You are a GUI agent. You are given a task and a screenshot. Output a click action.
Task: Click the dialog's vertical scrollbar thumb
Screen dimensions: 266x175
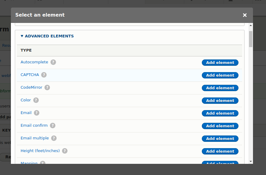coord(251,39)
